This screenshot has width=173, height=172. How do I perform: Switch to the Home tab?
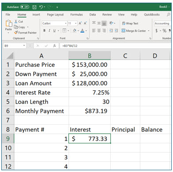(x=22, y=15)
